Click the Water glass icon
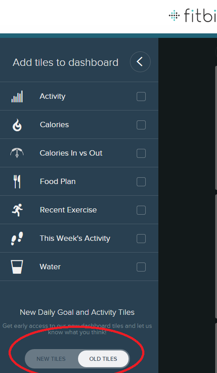217x373 pixels. pos(17,267)
